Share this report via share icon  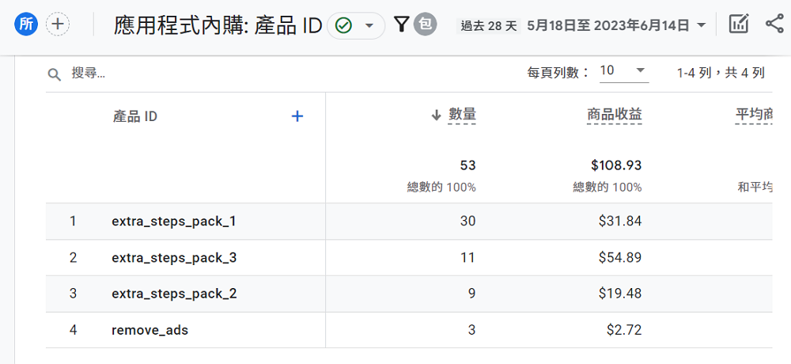coord(774,25)
